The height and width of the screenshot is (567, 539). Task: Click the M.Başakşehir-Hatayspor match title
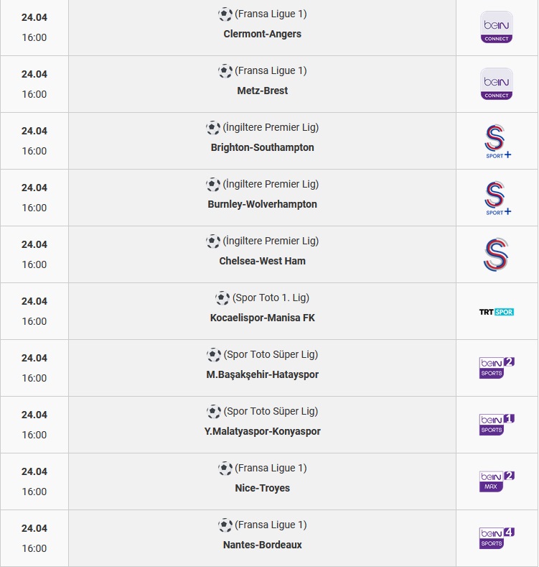click(262, 374)
